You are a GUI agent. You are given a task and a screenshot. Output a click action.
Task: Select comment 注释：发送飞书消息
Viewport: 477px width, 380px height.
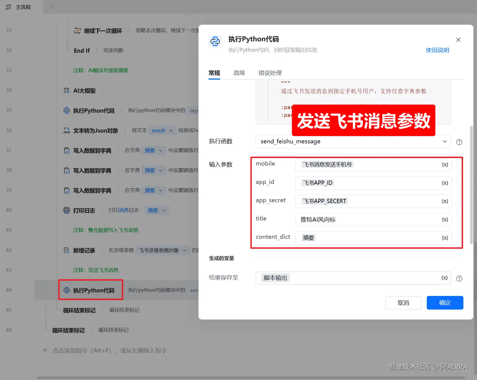[96, 270]
